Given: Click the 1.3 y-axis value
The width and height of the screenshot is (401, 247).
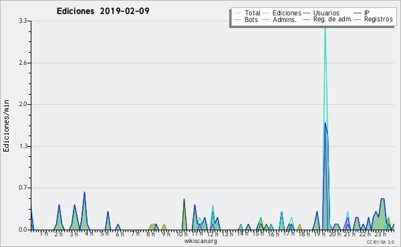Looking at the screenshot, I should click(23, 146).
